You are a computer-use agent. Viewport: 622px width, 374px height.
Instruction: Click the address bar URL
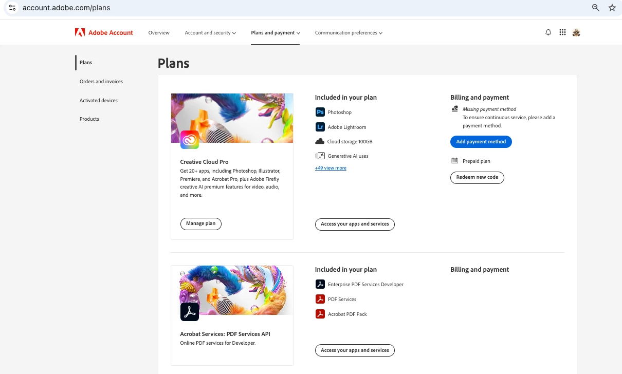coord(66,8)
